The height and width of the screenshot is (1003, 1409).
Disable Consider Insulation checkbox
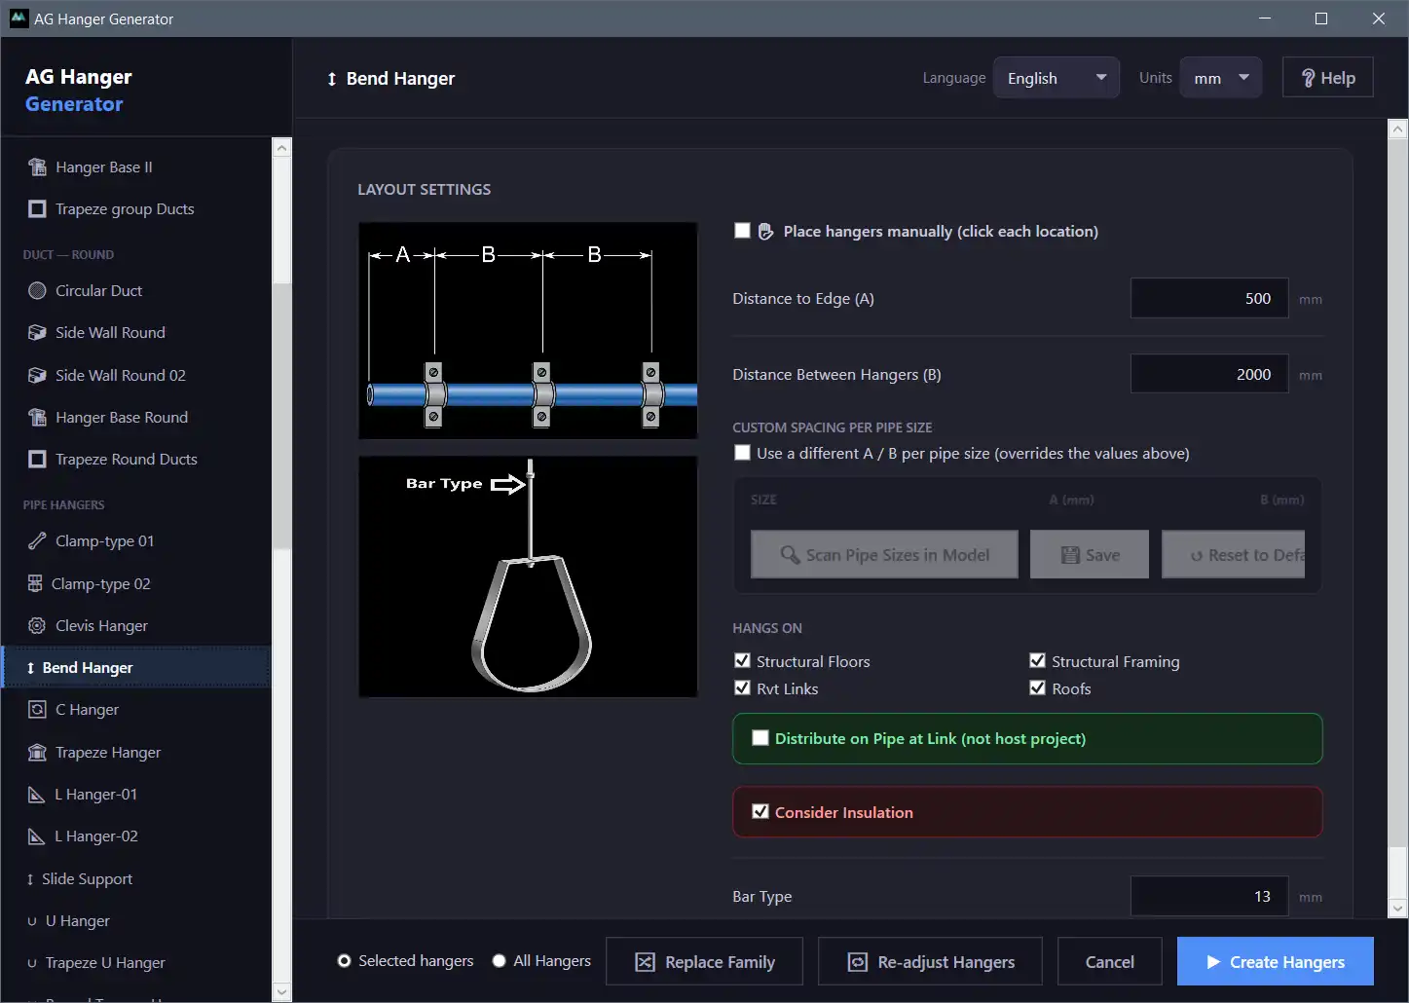click(760, 811)
